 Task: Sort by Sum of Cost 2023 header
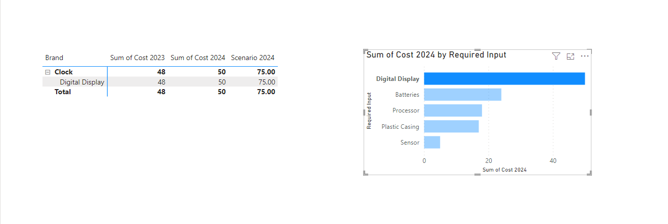click(137, 58)
